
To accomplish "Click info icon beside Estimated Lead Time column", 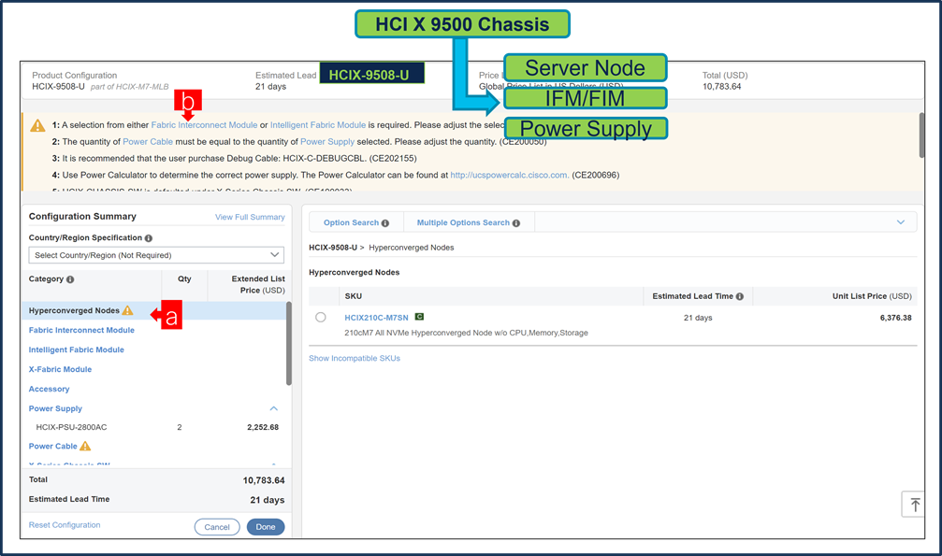I will [x=740, y=296].
